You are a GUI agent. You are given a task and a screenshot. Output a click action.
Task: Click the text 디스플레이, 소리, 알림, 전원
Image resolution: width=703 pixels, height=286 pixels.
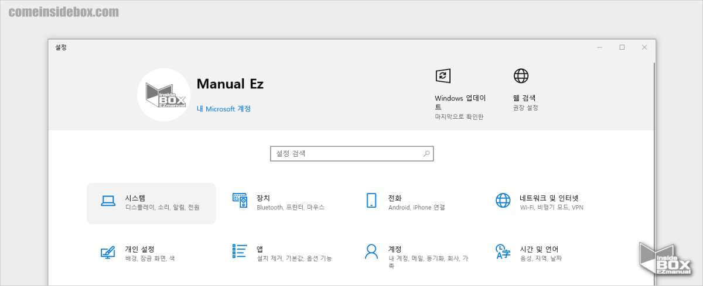pos(162,207)
